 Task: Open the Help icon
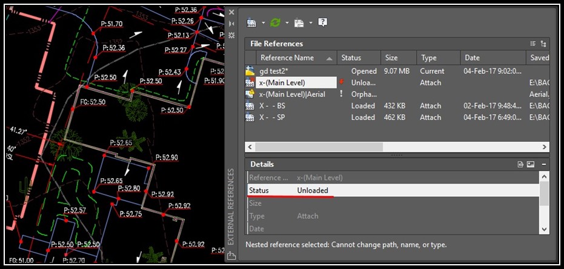click(x=323, y=22)
